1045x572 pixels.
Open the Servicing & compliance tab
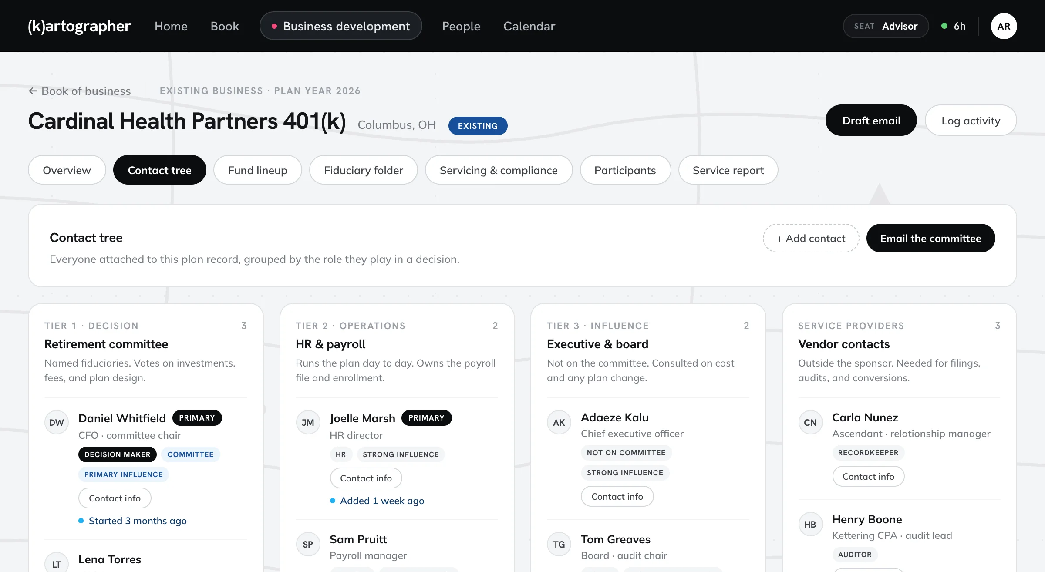click(x=499, y=170)
